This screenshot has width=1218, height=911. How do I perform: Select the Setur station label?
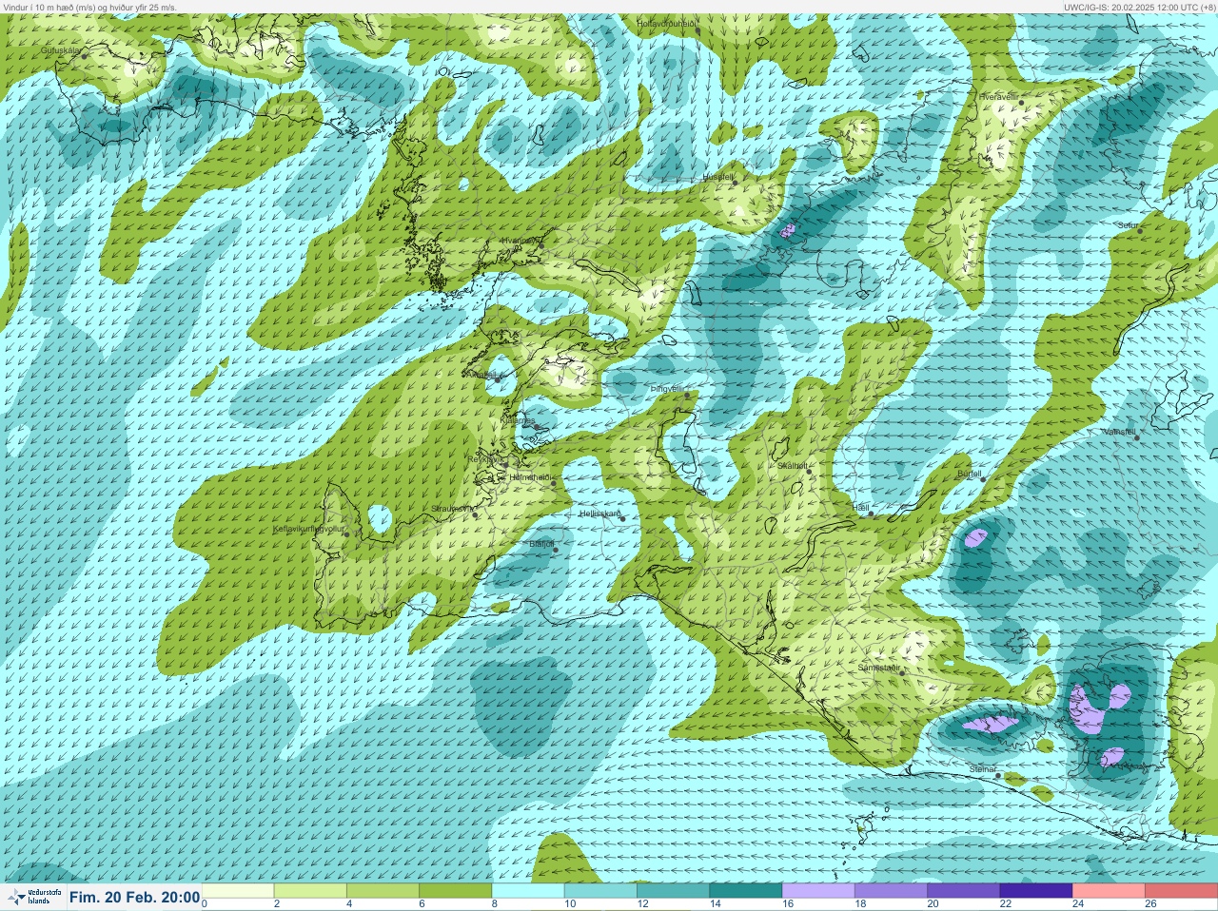click(x=1128, y=225)
